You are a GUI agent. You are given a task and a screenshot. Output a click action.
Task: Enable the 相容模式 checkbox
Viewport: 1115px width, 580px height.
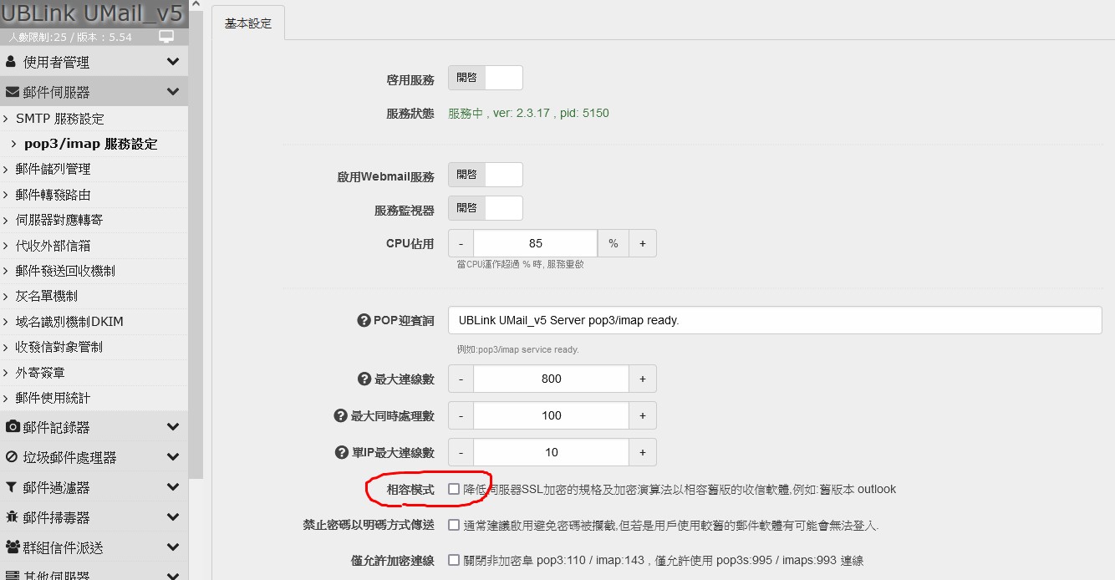point(454,489)
